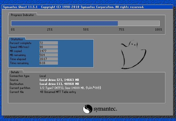Select the Time remaining value 6:16
The image size is (176, 121).
coord(48,63)
